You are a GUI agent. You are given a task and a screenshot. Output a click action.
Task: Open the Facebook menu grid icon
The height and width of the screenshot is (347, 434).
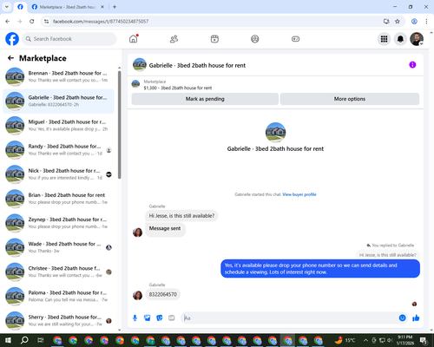coord(384,39)
